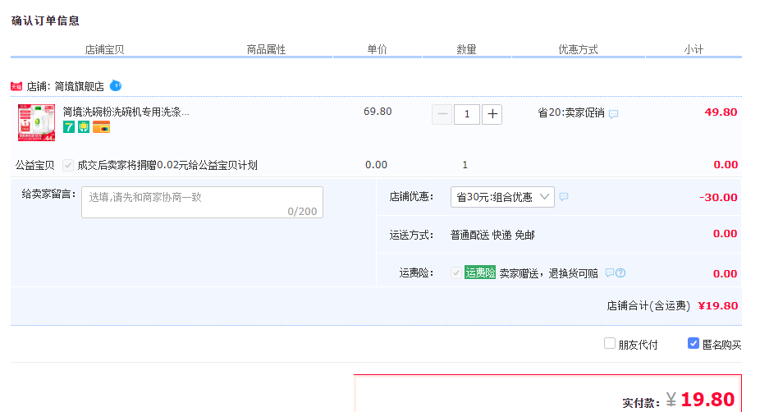Enable the 朋友代付 checkbox
This screenshot has height=412, width=769.
pyautogui.click(x=610, y=343)
